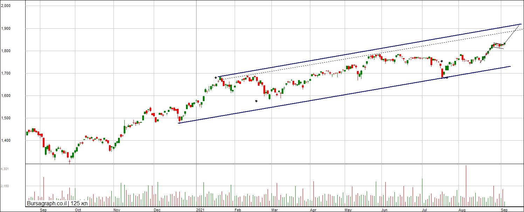The height and width of the screenshot is (212, 524).
Task: Click the 4,301 volume axis label
Action: [x=5, y=169]
